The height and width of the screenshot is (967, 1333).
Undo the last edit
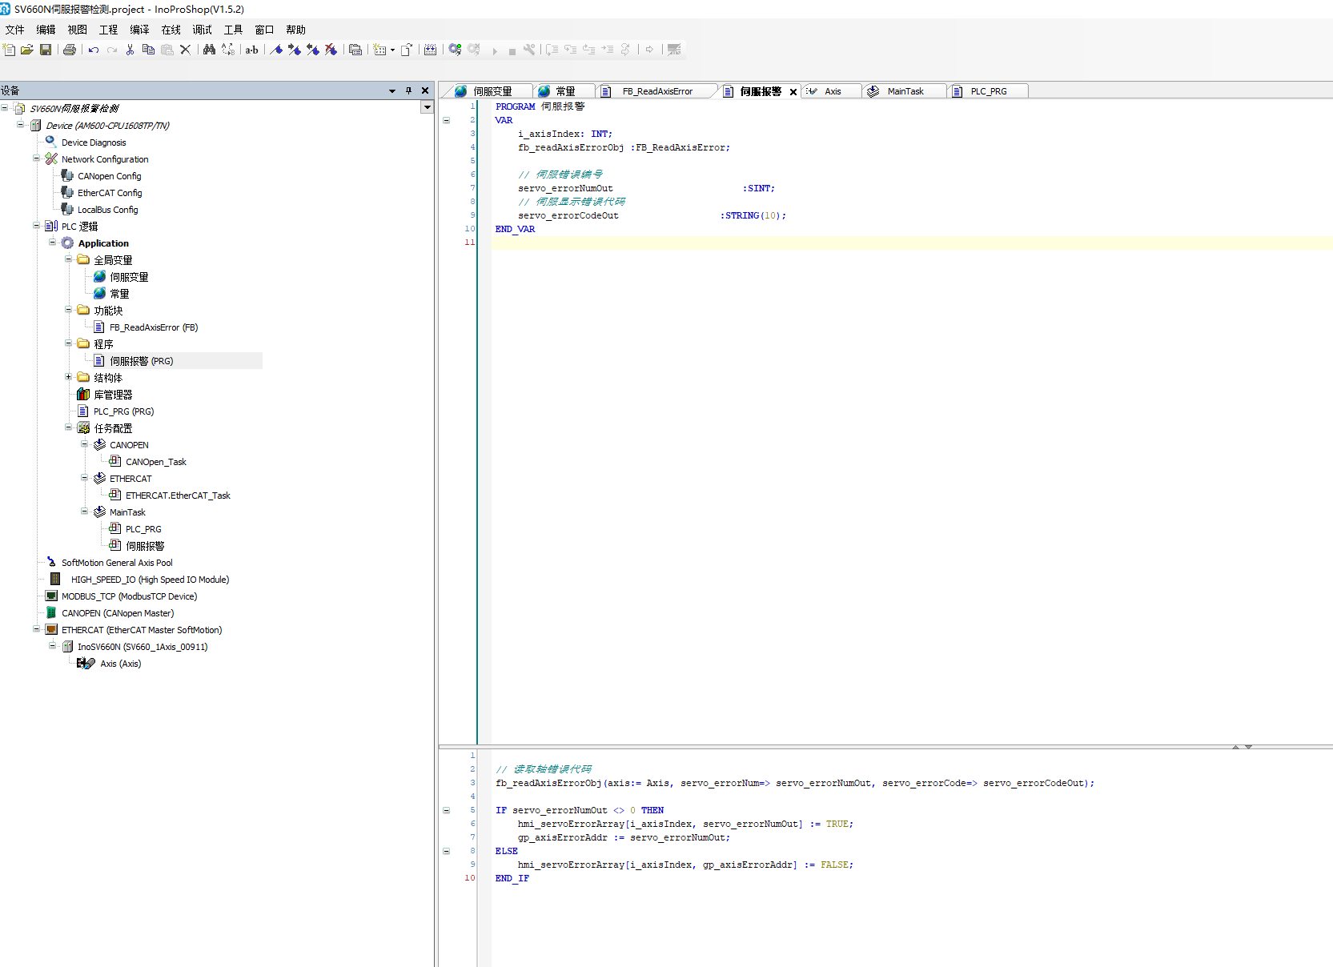[x=94, y=50]
